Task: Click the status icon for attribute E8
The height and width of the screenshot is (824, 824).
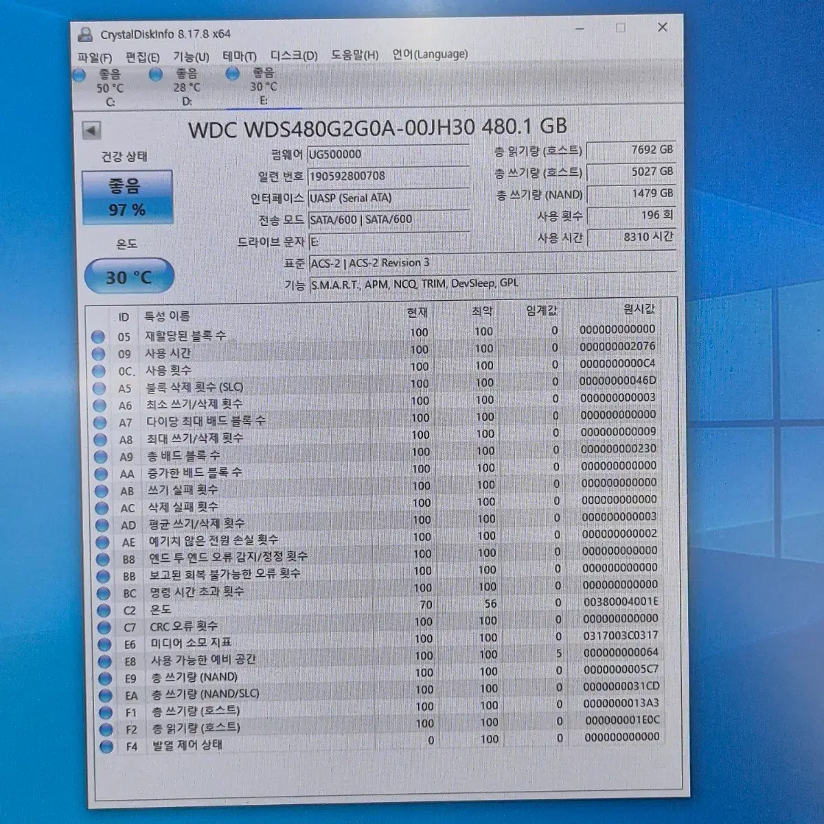Action: (x=105, y=661)
